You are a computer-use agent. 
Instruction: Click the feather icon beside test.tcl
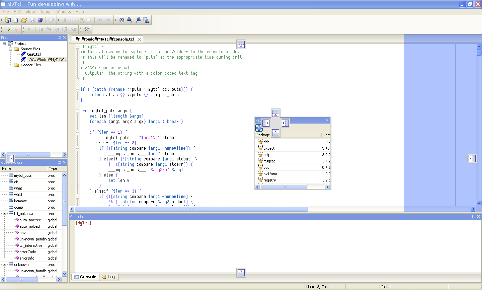pos(23,54)
